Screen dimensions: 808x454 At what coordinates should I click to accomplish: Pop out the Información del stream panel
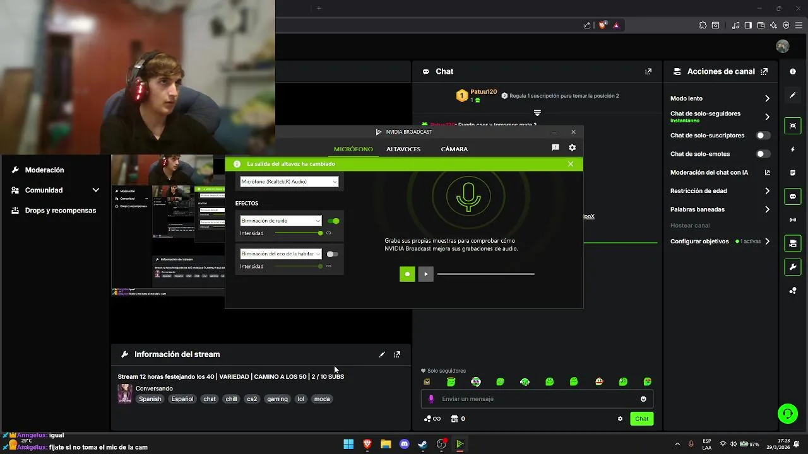[397, 354]
